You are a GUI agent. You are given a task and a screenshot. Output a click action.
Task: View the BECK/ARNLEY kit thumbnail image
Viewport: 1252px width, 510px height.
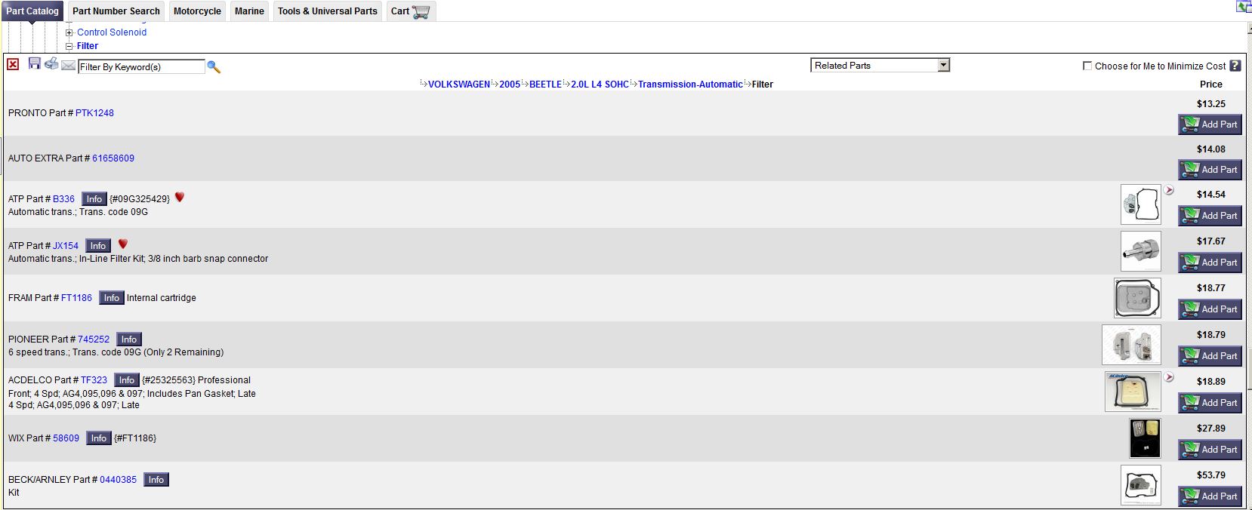[x=1141, y=485]
